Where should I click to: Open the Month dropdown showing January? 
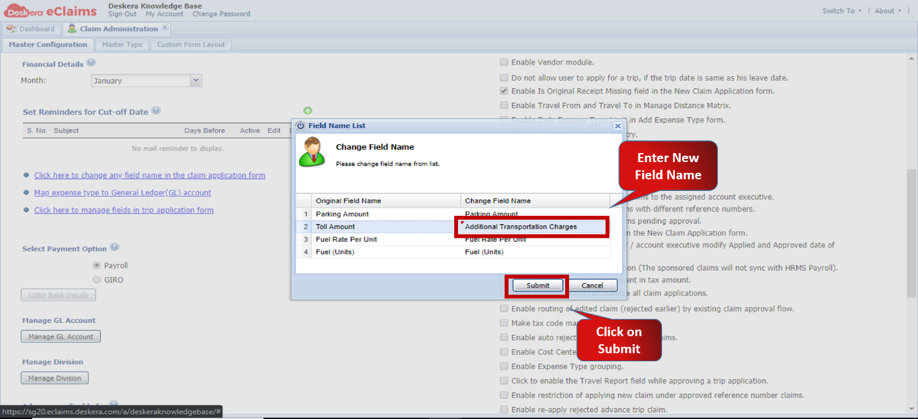pos(195,80)
